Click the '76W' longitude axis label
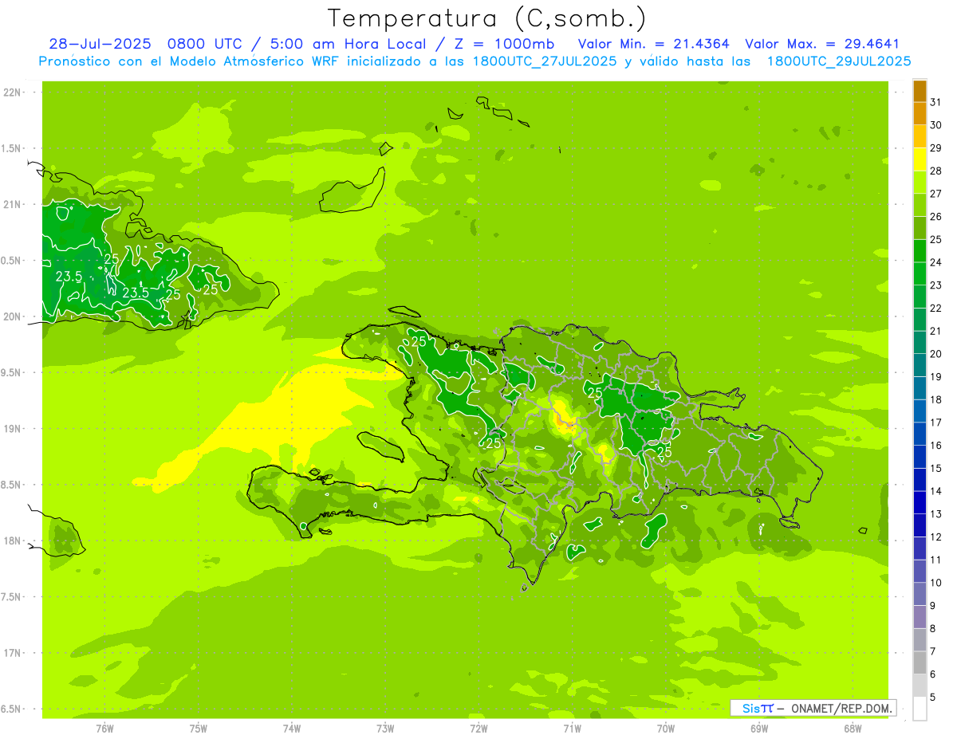Viewport: 957px width, 739px height. pyautogui.click(x=104, y=729)
